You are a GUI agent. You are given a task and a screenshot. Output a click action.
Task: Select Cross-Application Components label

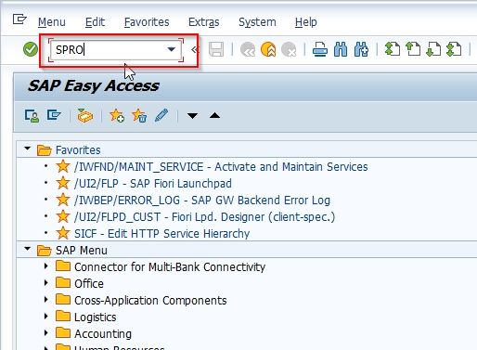150,301
